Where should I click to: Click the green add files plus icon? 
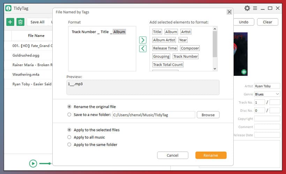10,22
